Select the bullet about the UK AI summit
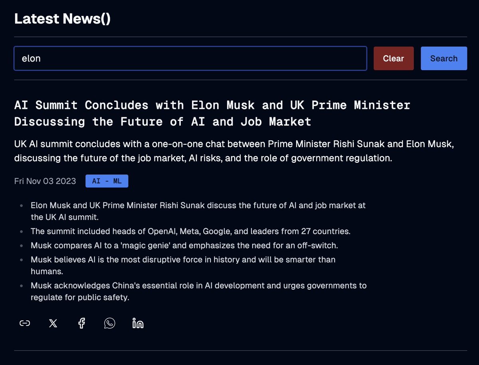 (x=198, y=211)
